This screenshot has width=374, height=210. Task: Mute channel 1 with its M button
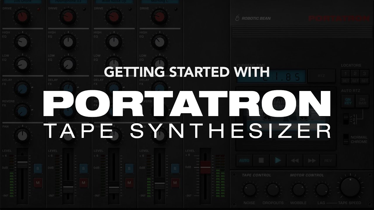pos(38,183)
